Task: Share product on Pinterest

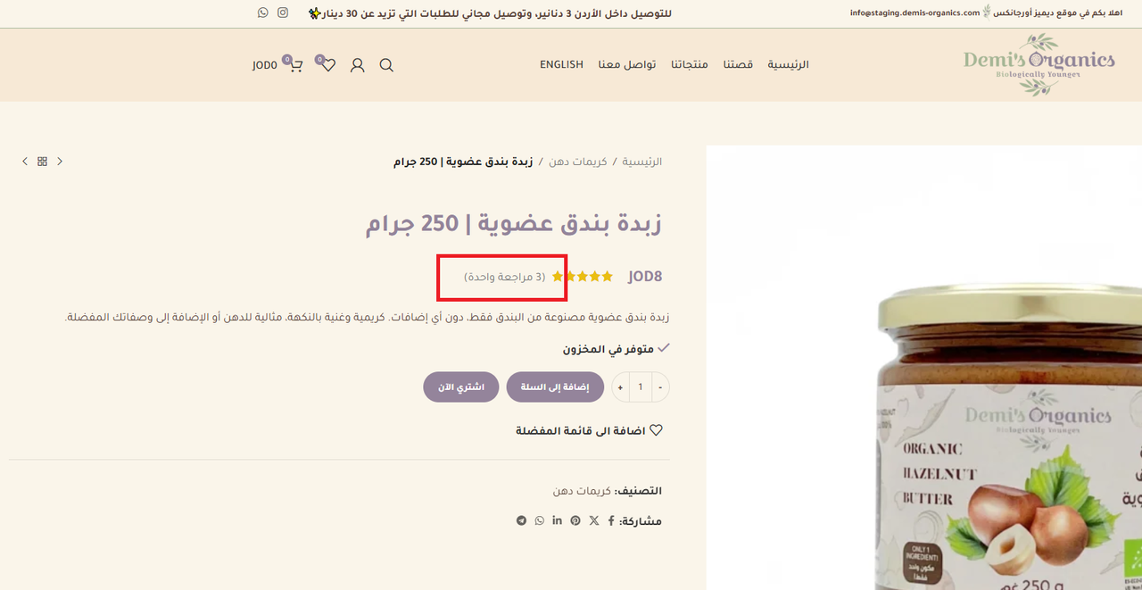Action: [575, 520]
